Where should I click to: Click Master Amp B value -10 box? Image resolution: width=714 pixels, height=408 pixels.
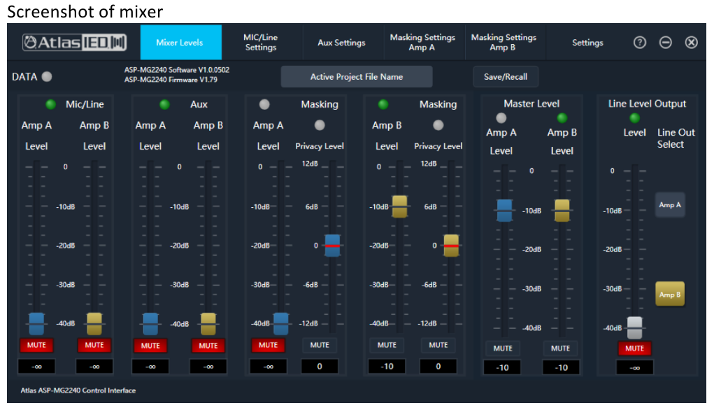(561, 367)
